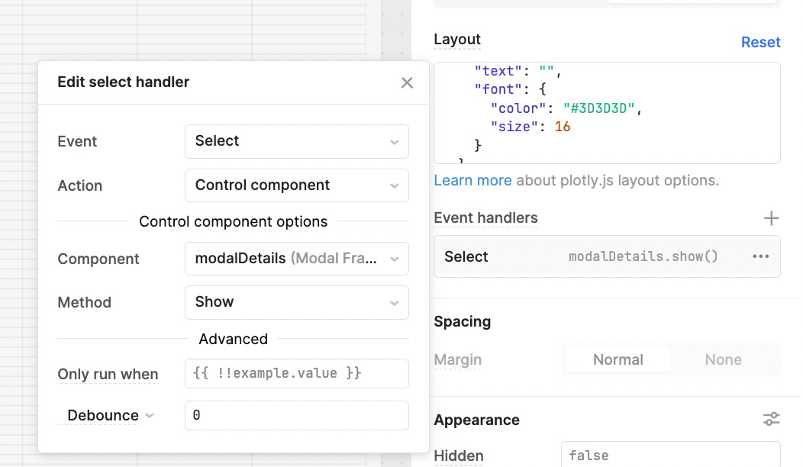The width and height of the screenshot is (803, 467).
Task: Select the modalDetails.show() event handler row
Action: 607,256
